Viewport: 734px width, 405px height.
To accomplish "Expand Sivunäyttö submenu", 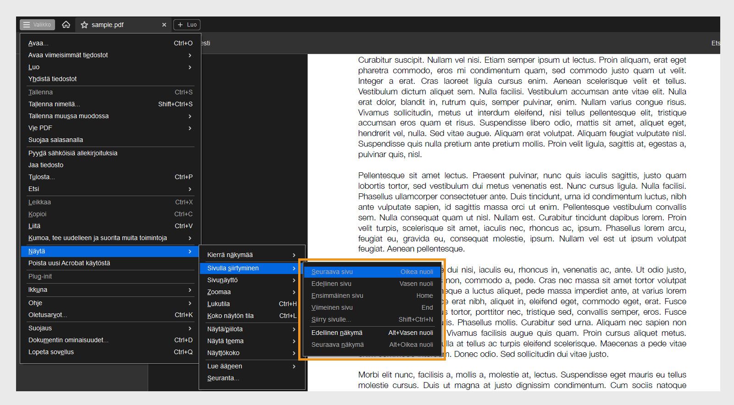I will pyautogui.click(x=252, y=280).
